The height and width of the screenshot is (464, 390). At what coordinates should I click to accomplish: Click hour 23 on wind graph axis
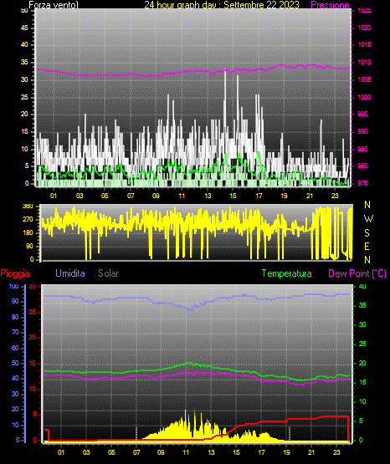coord(335,196)
